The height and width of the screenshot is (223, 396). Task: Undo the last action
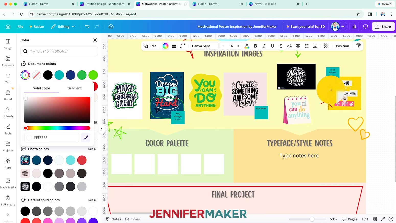87,26
